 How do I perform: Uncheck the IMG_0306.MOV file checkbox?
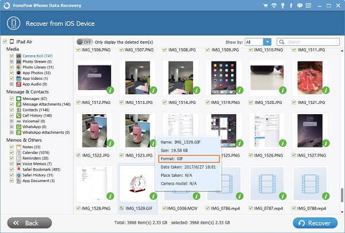[164, 208]
